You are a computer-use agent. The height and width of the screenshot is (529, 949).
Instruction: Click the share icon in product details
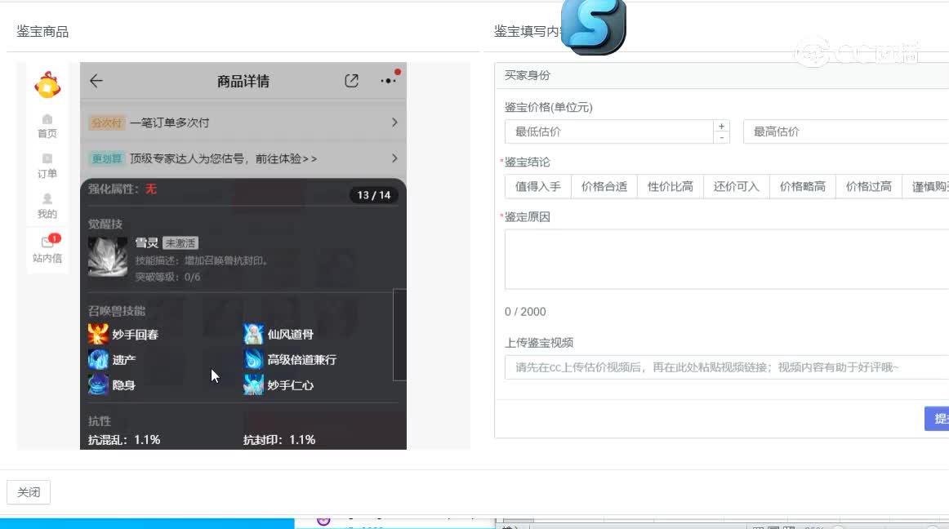[x=352, y=81]
